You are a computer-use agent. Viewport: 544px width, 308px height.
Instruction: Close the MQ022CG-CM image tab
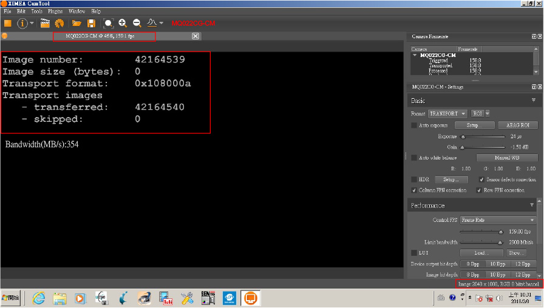195,36
